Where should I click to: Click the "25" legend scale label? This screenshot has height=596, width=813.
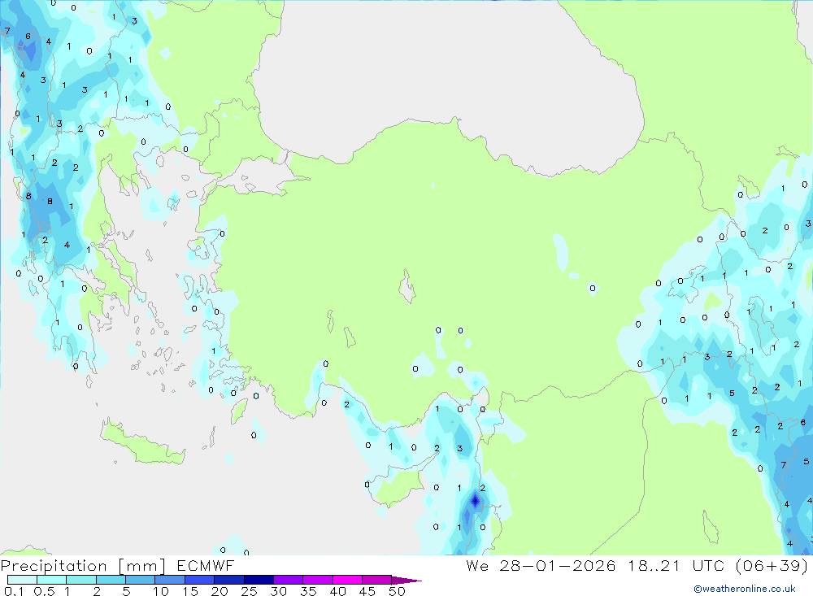(249, 591)
